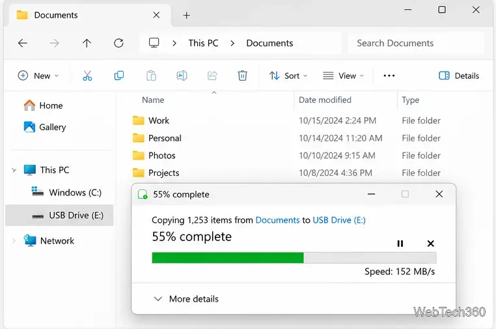Sort by the Type column header
Screen dimensions: 496x329
[x=410, y=100]
